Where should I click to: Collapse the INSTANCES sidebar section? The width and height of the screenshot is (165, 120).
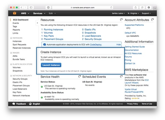point(11,38)
